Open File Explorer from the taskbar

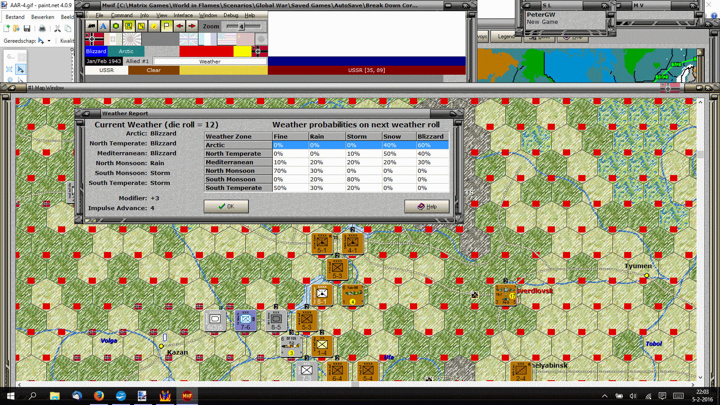click(x=54, y=396)
